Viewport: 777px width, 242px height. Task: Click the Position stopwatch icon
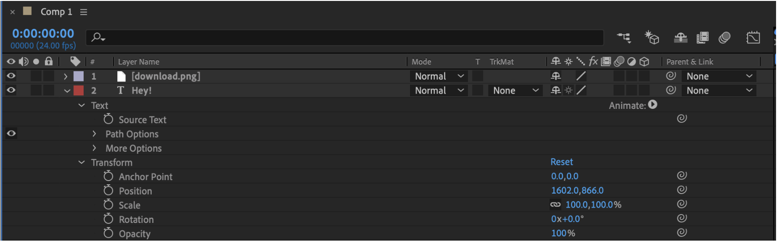click(x=108, y=190)
